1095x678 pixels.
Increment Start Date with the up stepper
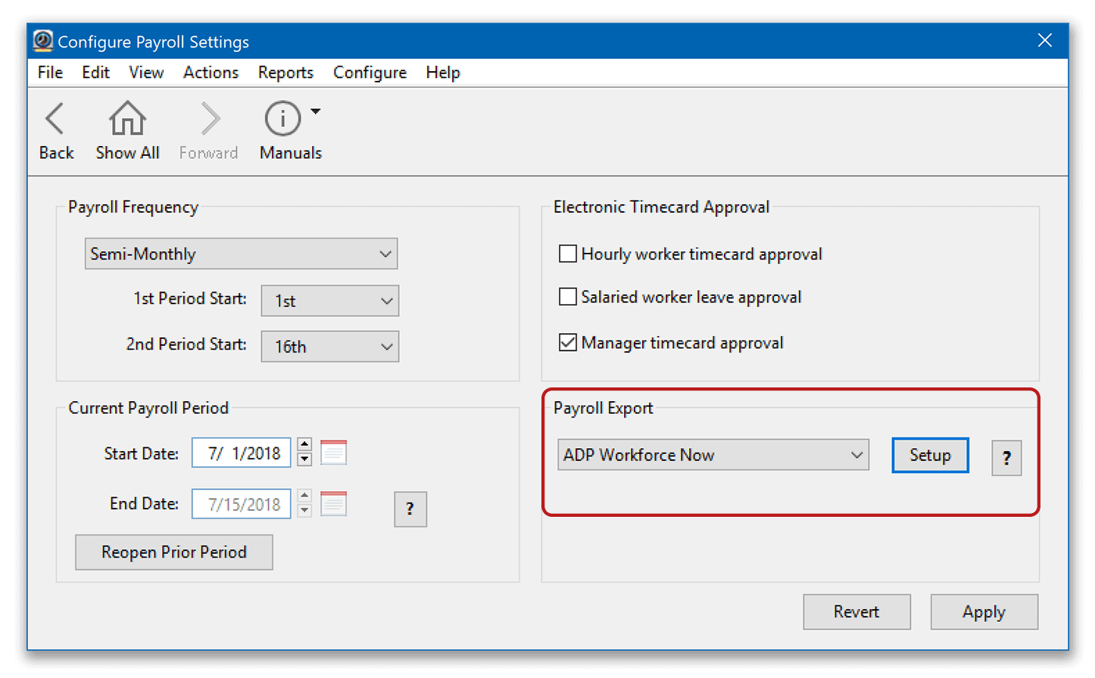pos(304,445)
